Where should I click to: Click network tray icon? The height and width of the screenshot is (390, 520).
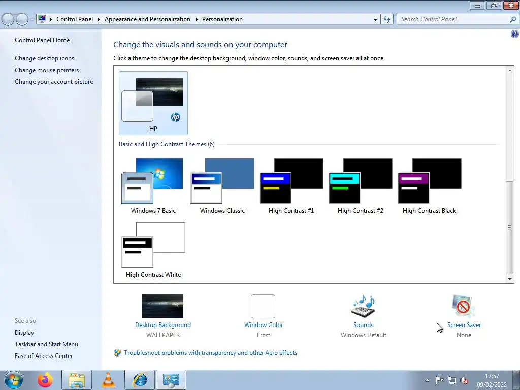[x=451, y=380]
